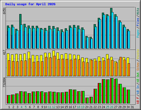Image resolution: width=141 pixels, height=110 pixels.
Task: Click day 30 on the x-axis
Action: click(128, 107)
